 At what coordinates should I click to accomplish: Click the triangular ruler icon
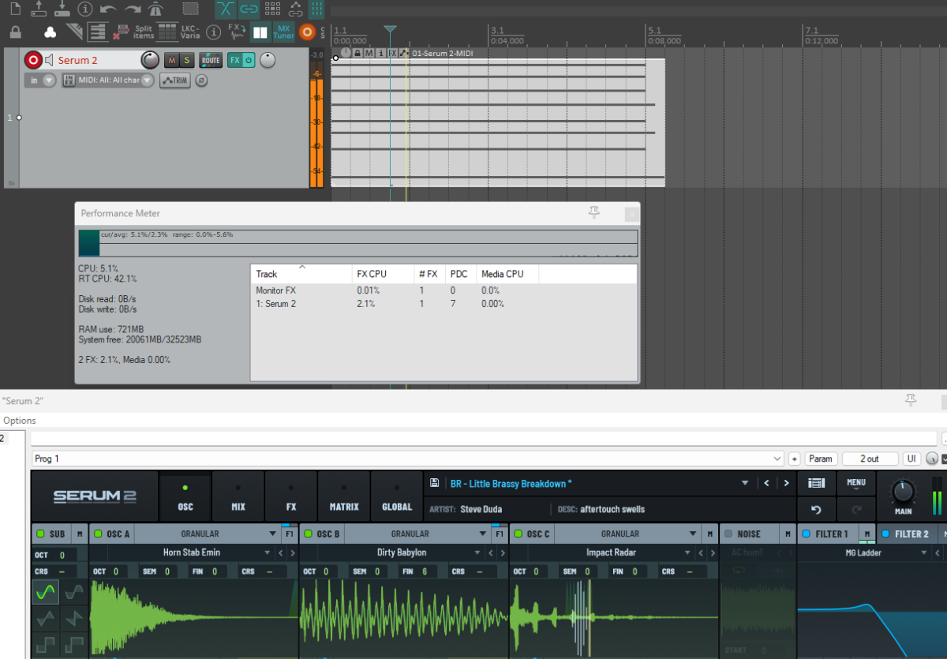[73, 32]
